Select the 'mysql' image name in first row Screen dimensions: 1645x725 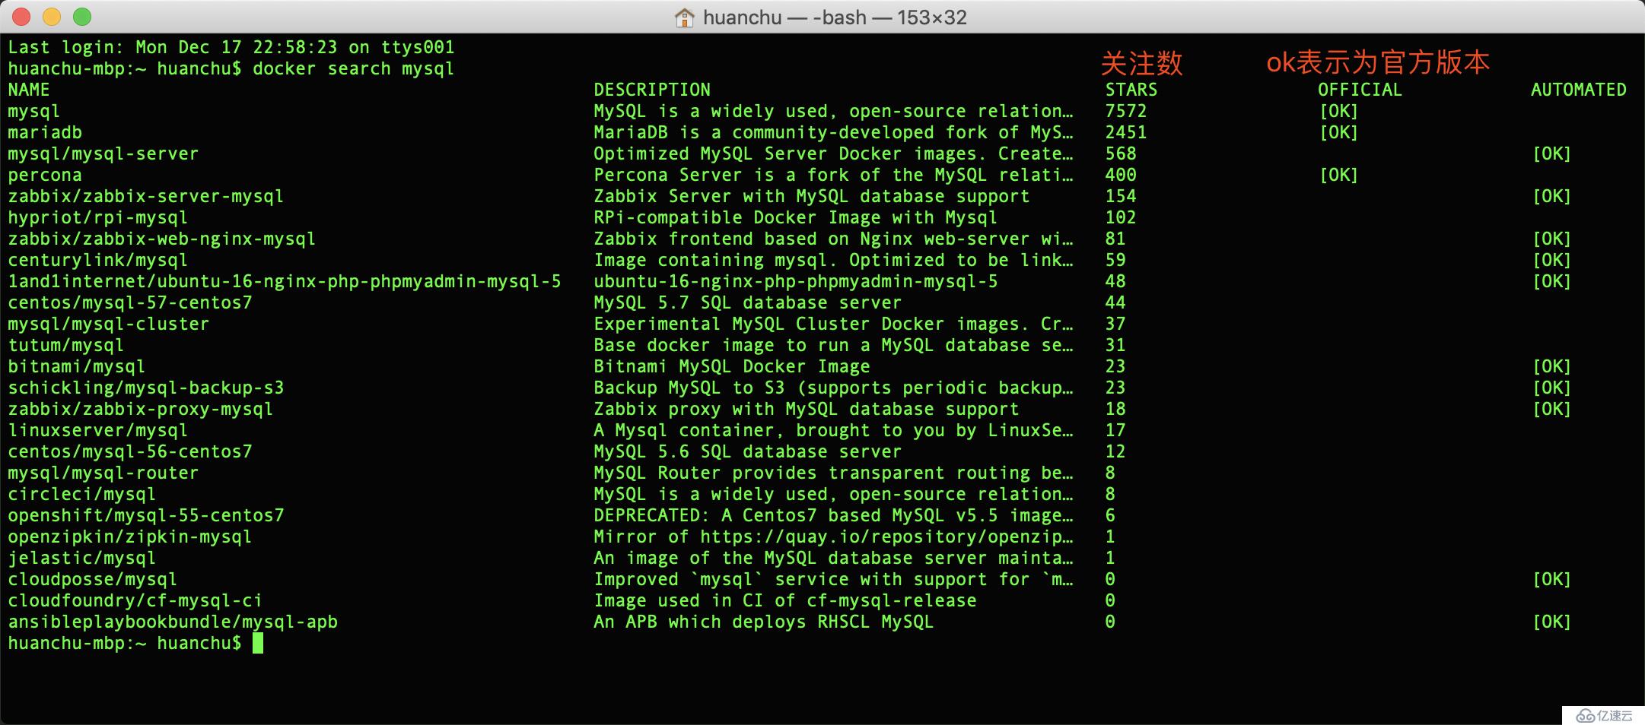coord(33,111)
